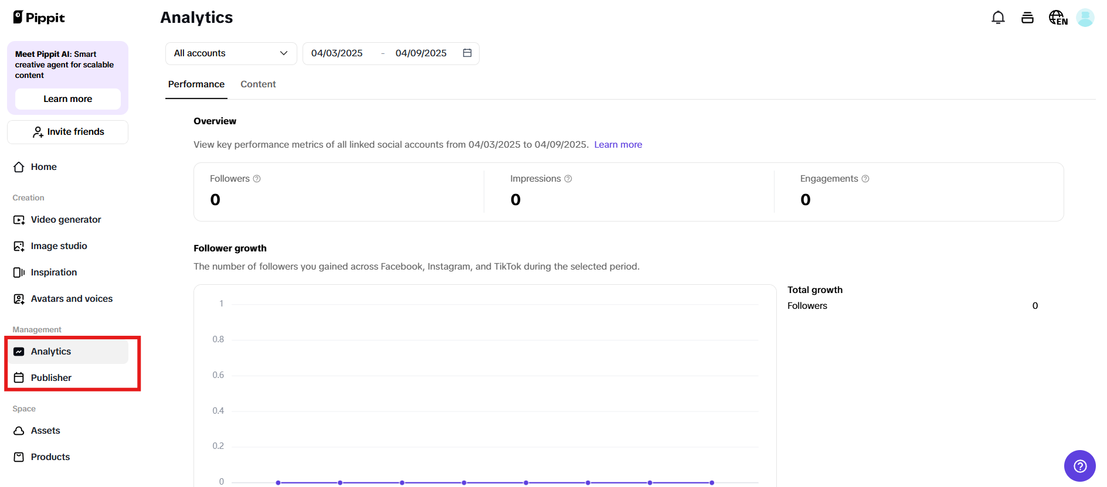Click the Engagements info question icon
Viewport: 1107px width, 487px height.
click(865, 179)
